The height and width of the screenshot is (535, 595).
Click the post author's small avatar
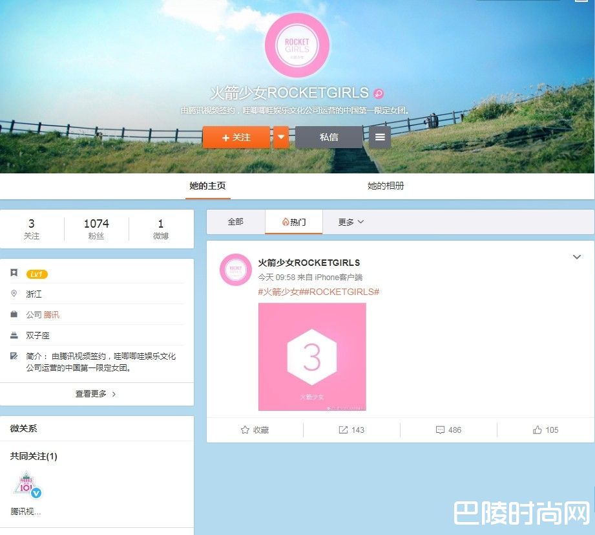pyautogui.click(x=236, y=270)
